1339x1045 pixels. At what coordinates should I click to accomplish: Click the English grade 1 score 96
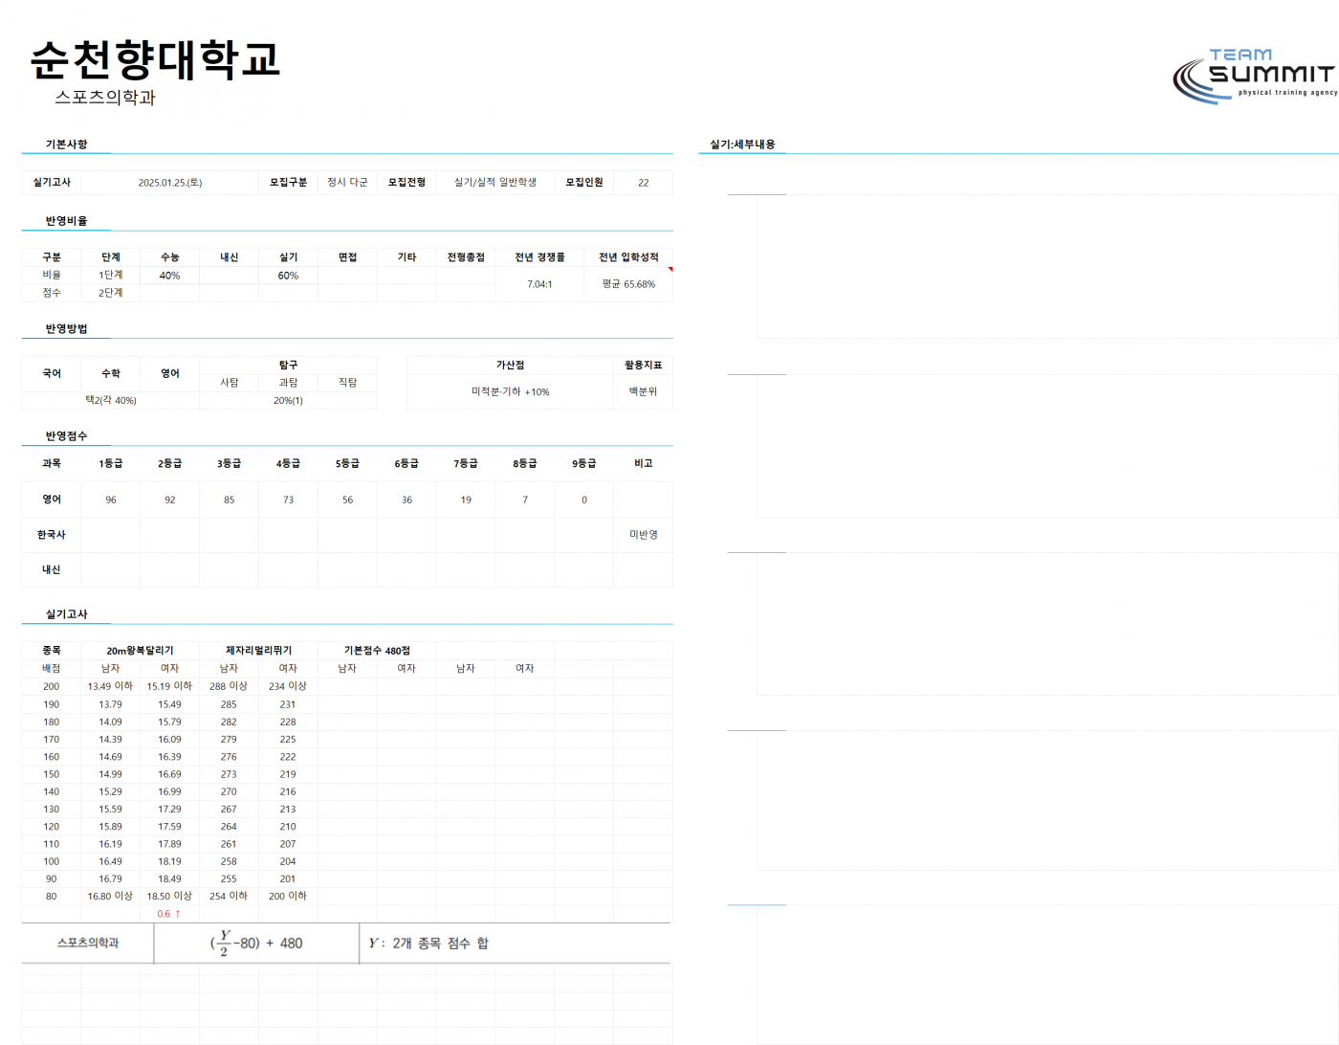[111, 500]
